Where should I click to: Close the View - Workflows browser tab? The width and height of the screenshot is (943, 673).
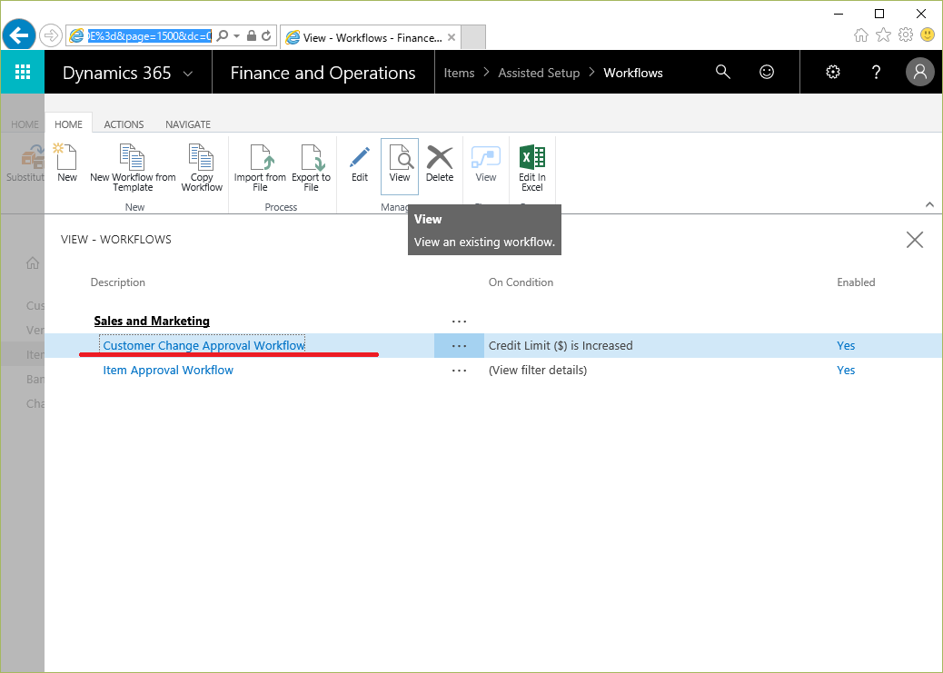[451, 37]
